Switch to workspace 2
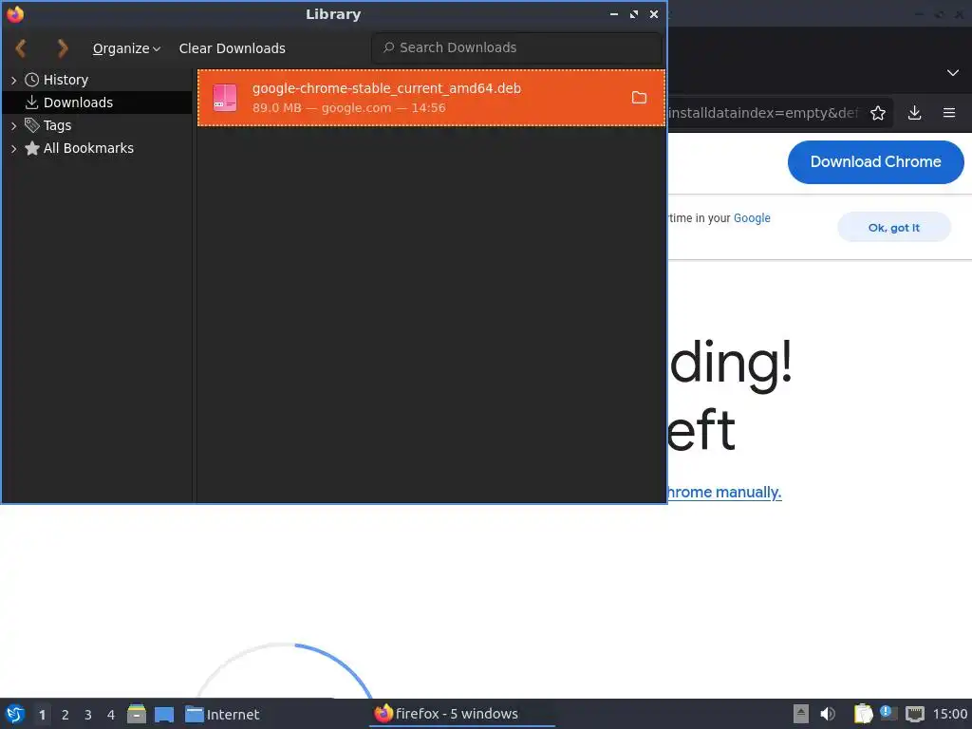Image resolution: width=972 pixels, height=729 pixels. coord(65,715)
